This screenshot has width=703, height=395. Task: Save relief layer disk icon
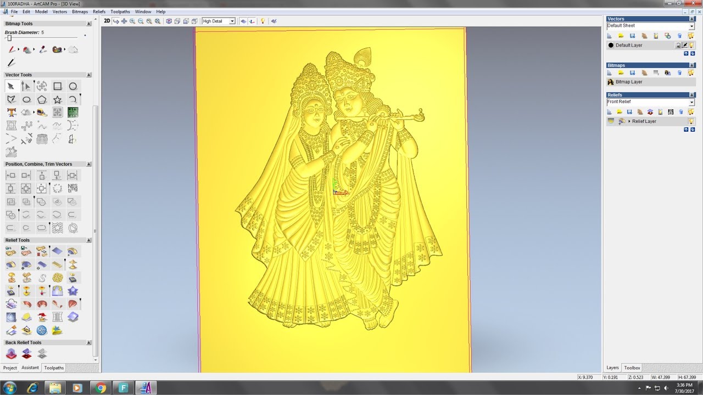click(629, 112)
